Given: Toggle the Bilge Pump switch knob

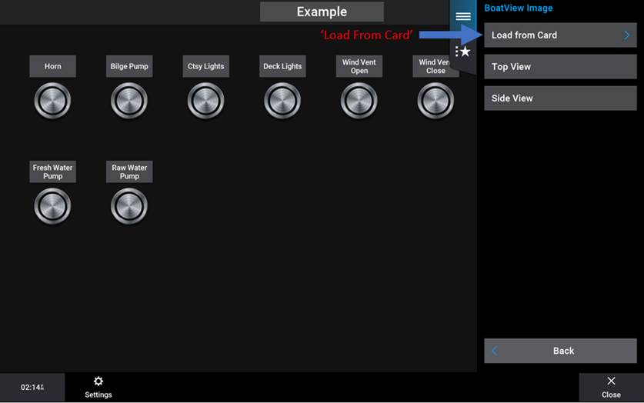Looking at the screenshot, I should (129, 101).
